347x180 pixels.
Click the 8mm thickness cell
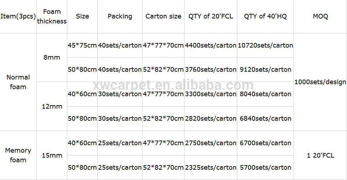click(x=52, y=58)
